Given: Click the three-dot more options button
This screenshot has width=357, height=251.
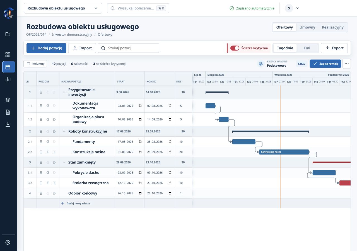Looking at the screenshot, I should pyautogui.click(x=347, y=64).
